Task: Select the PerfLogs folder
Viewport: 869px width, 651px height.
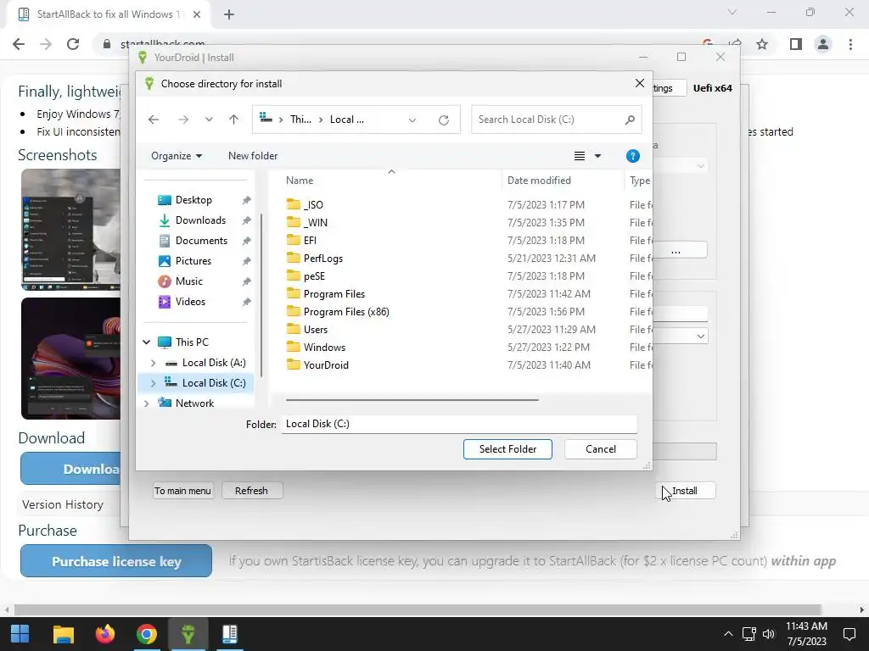Action: coord(322,259)
